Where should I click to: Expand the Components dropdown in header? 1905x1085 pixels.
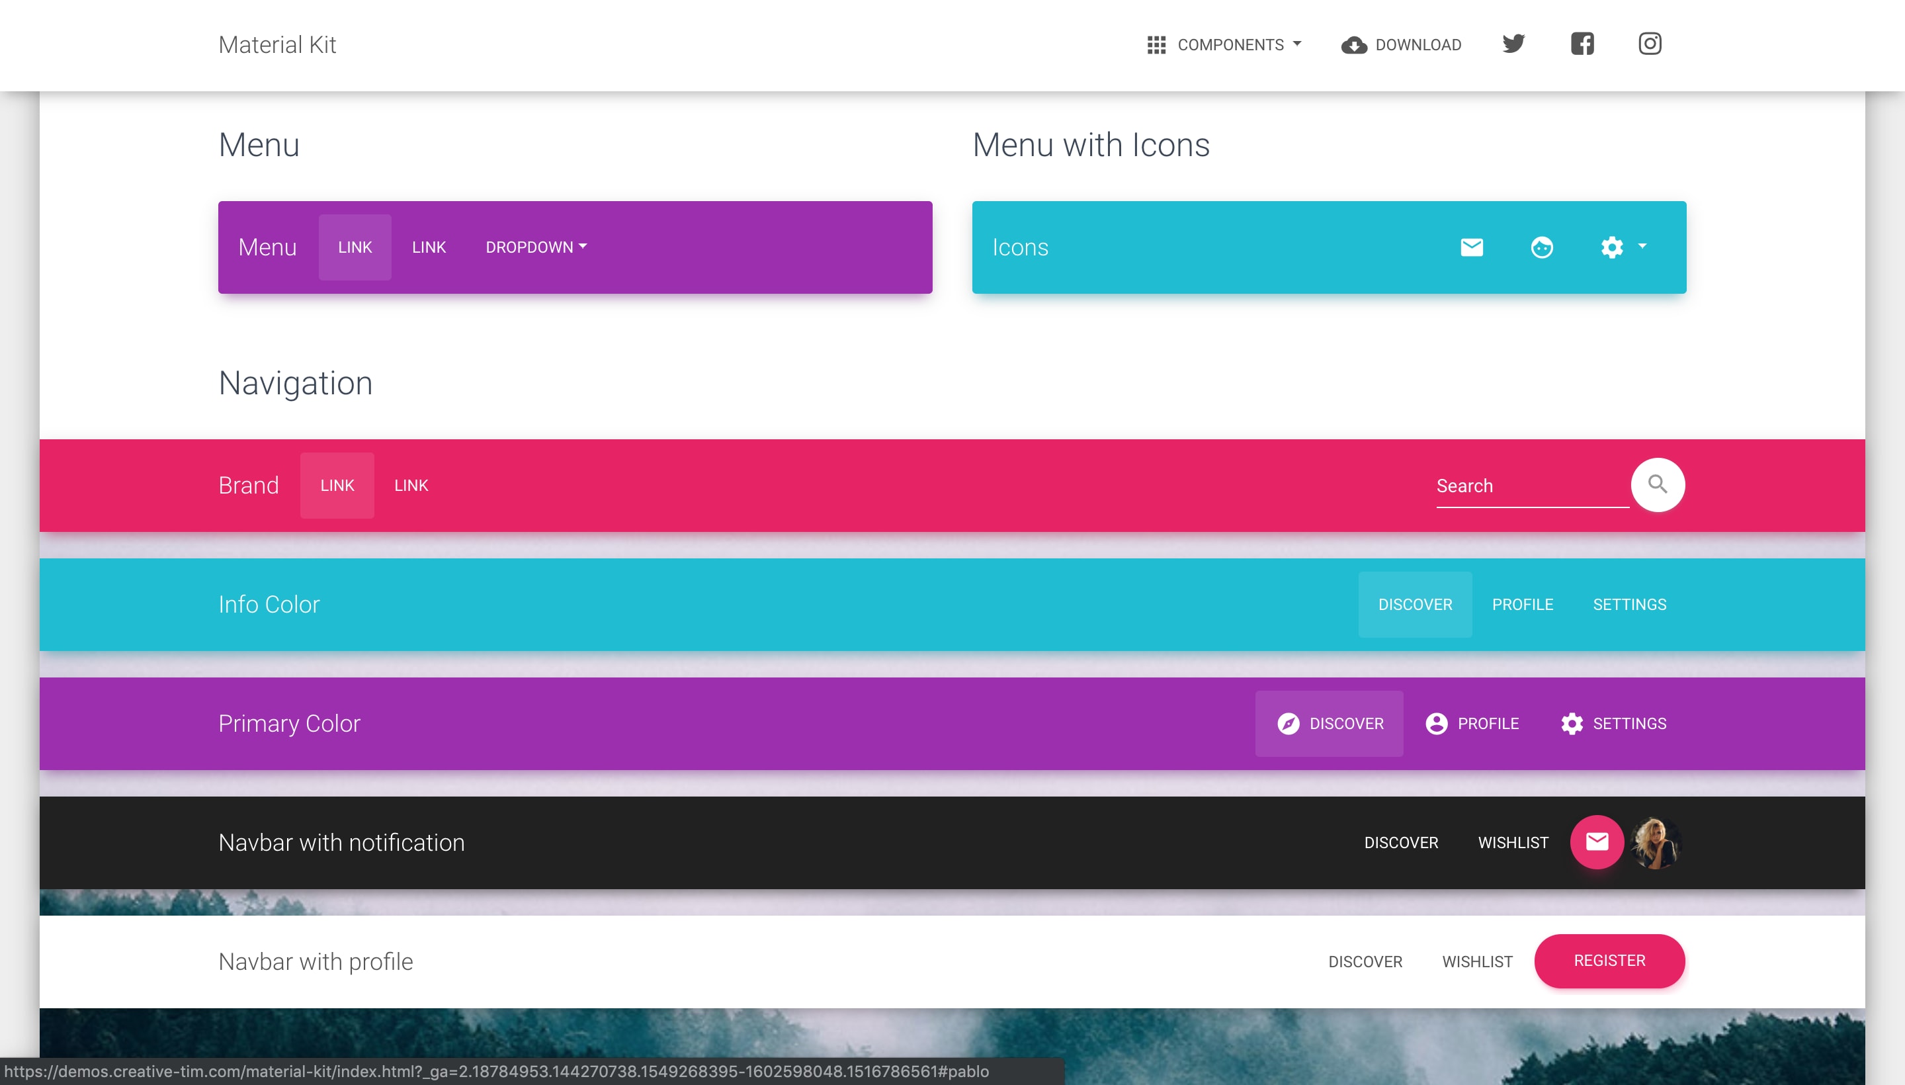point(1225,45)
